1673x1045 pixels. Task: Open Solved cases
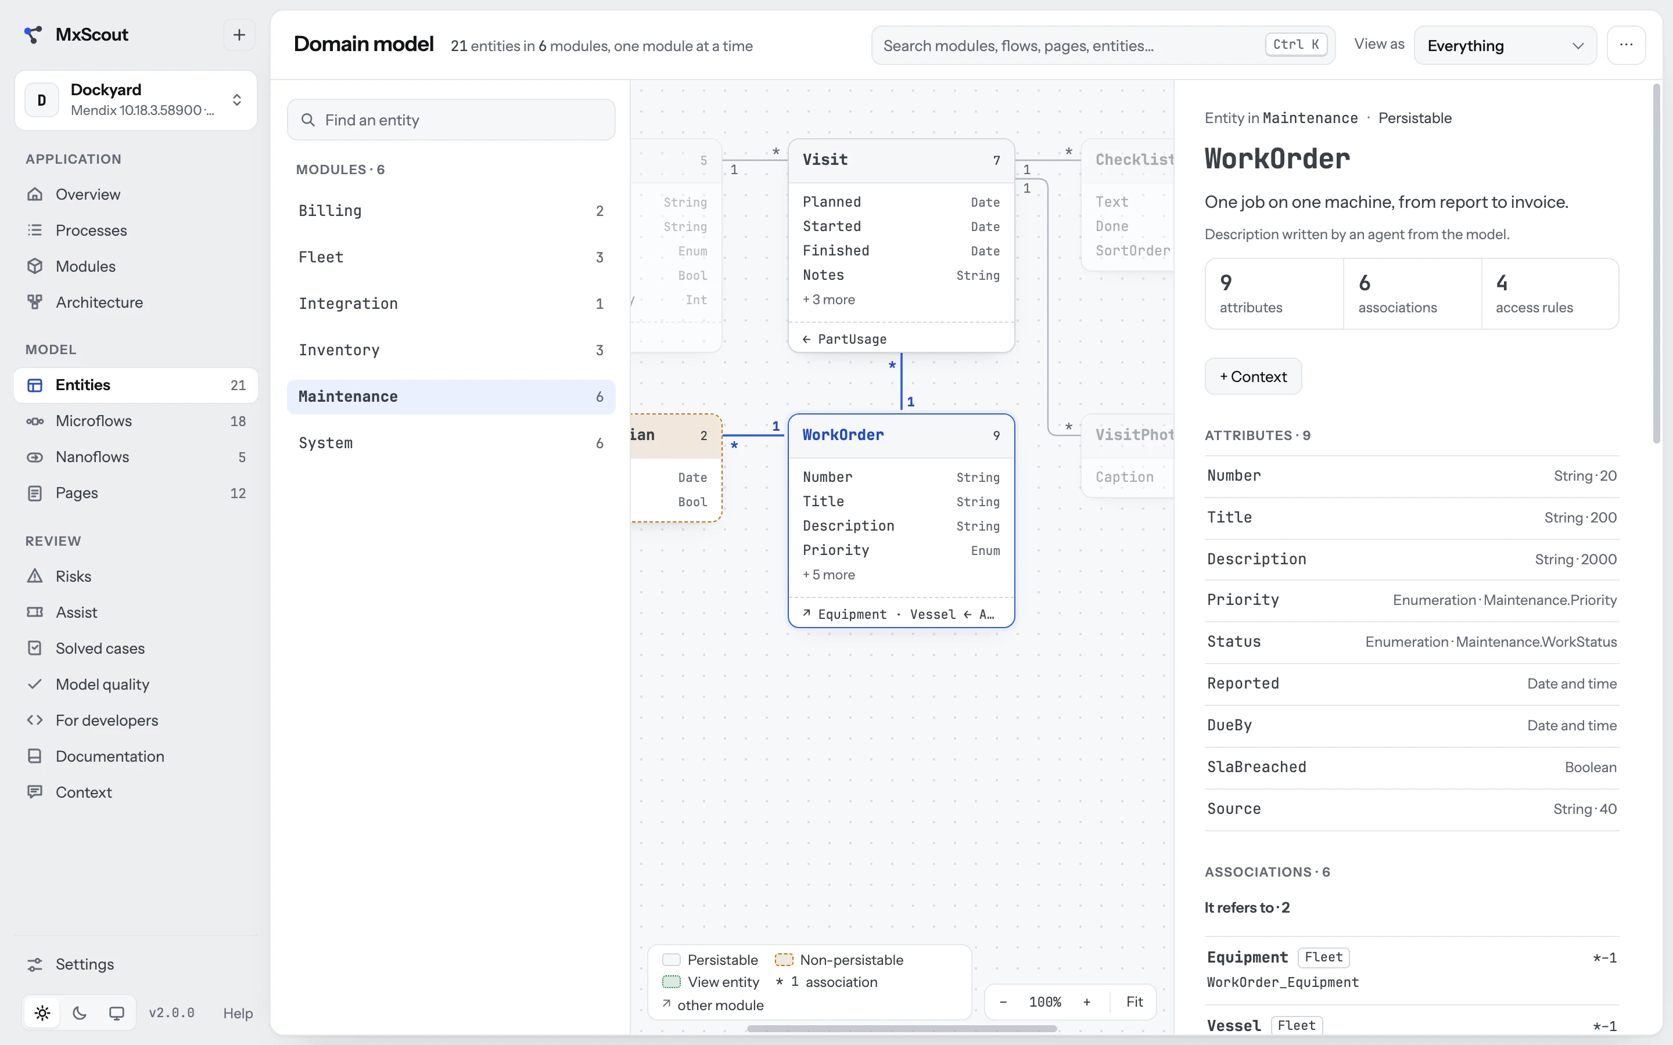135,648
